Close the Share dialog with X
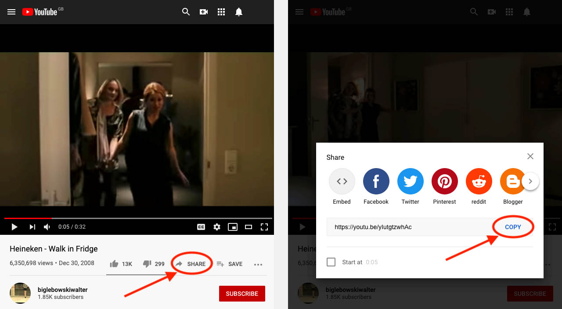 pyautogui.click(x=530, y=156)
